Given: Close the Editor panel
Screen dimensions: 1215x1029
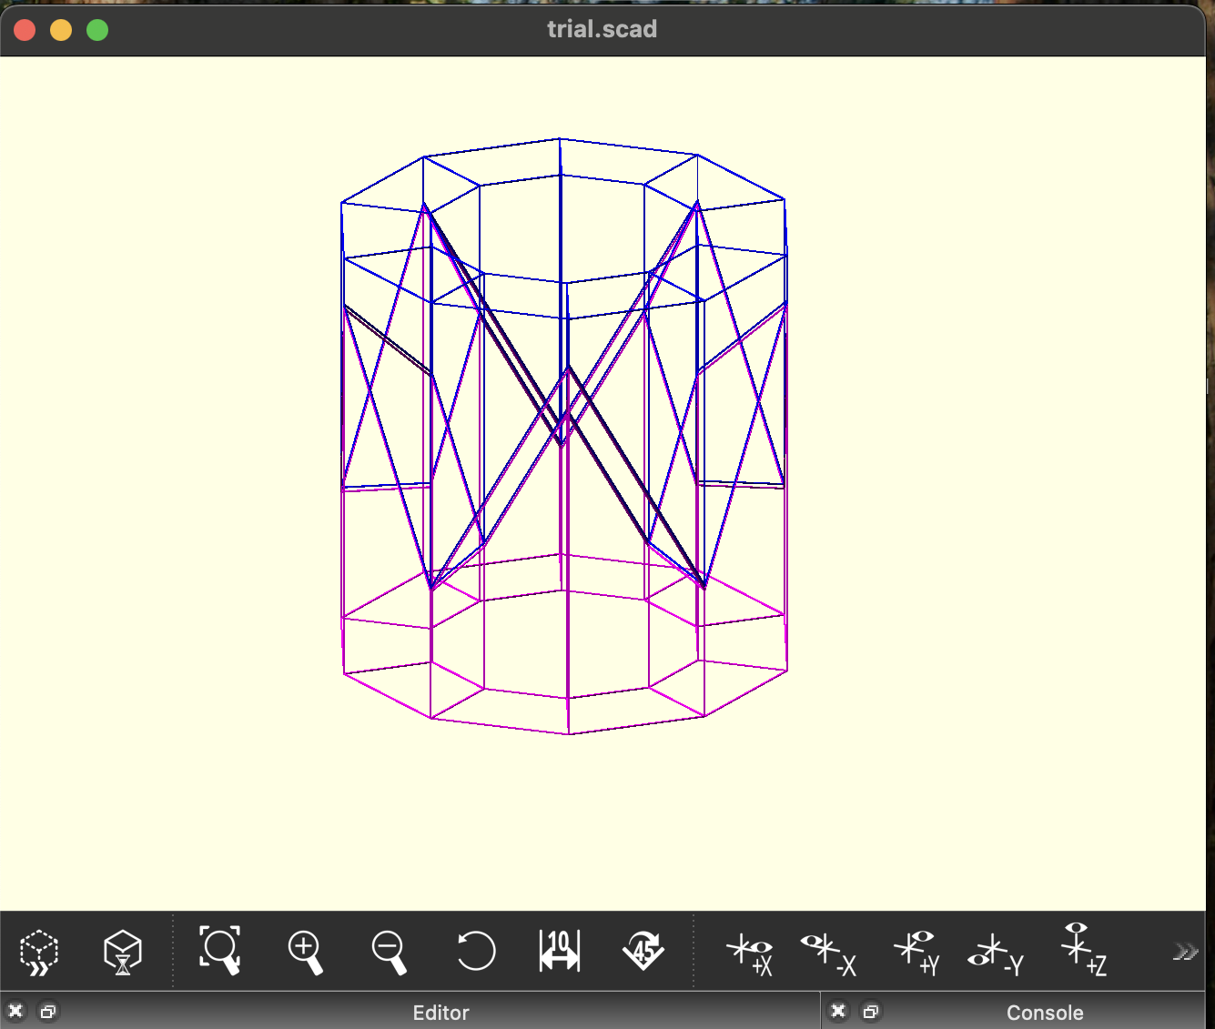Looking at the screenshot, I should [x=15, y=1012].
